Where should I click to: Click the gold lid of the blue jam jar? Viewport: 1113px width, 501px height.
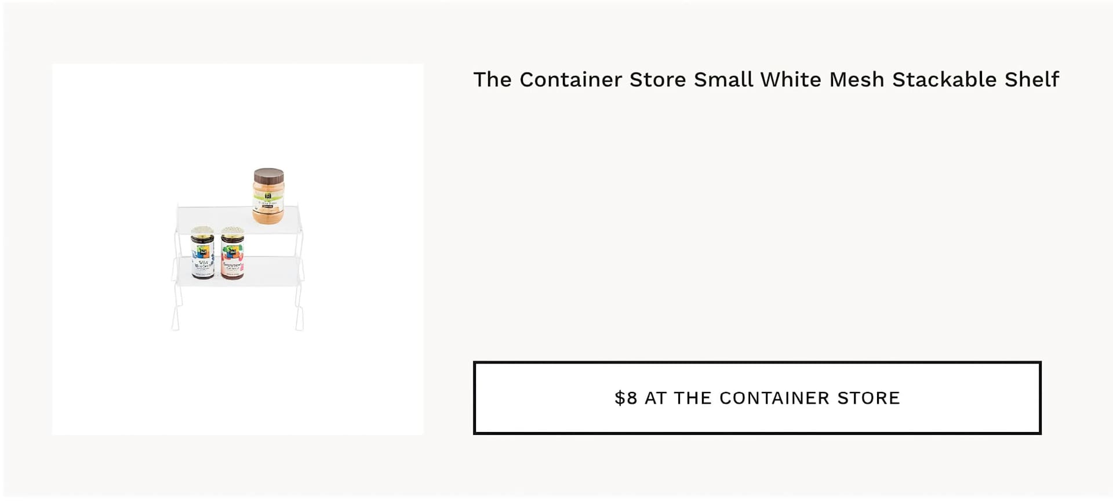202,232
